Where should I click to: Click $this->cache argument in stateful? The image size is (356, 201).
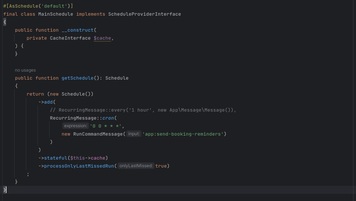click(88, 158)
